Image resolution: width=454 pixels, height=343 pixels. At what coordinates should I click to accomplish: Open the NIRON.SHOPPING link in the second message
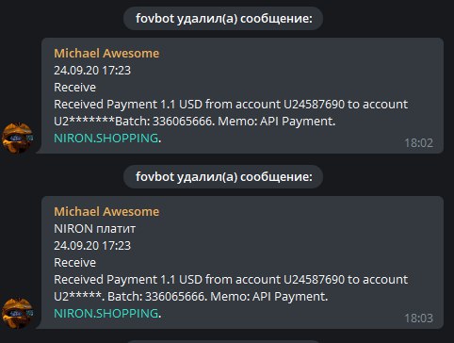click(106, 314)
